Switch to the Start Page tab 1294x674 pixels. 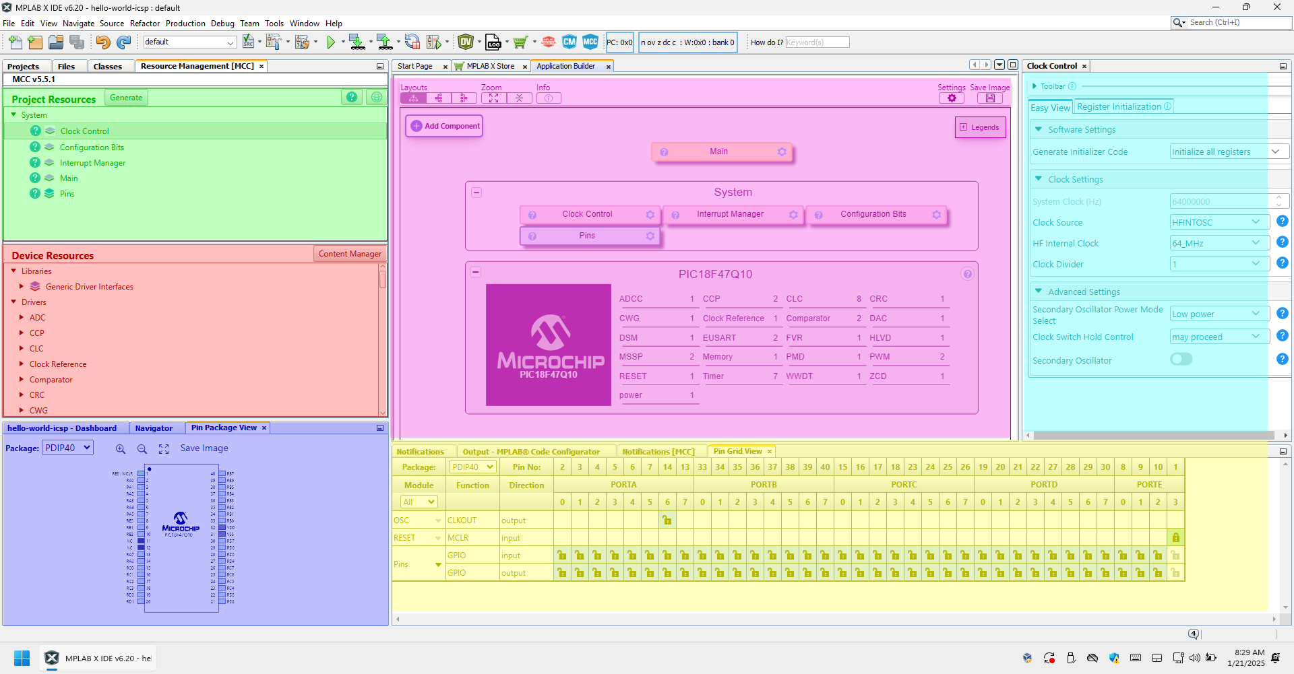tap(415, 66)
